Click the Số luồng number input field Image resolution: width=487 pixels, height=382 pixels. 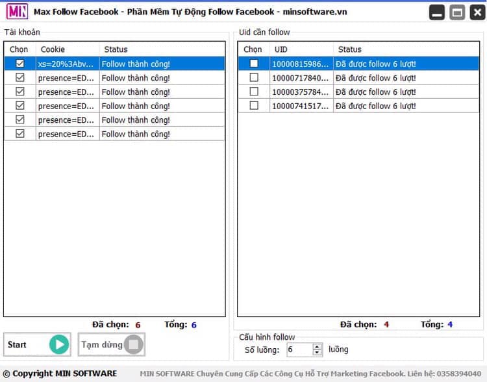(299, 350)
